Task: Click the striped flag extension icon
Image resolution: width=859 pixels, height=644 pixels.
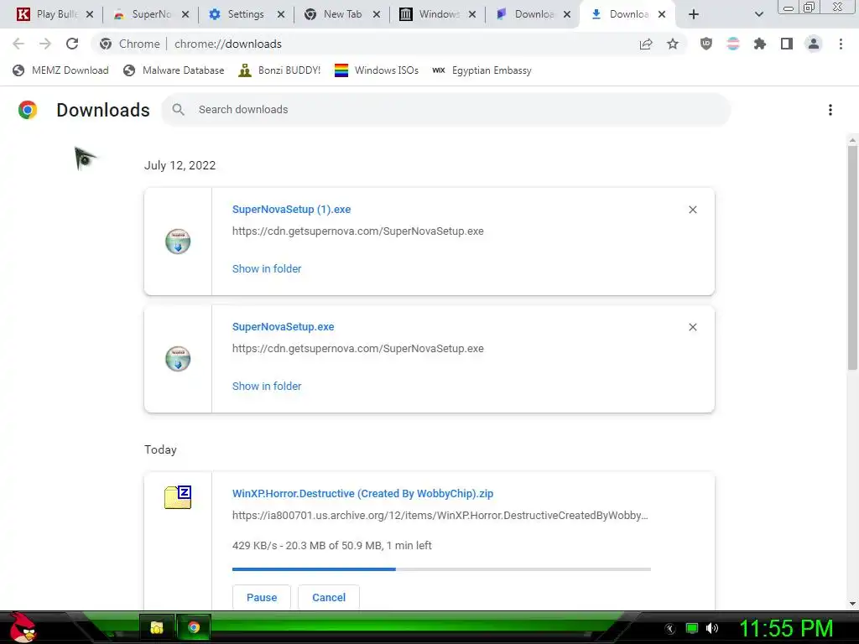Action: pyautogui.click(x=733, y=44)
